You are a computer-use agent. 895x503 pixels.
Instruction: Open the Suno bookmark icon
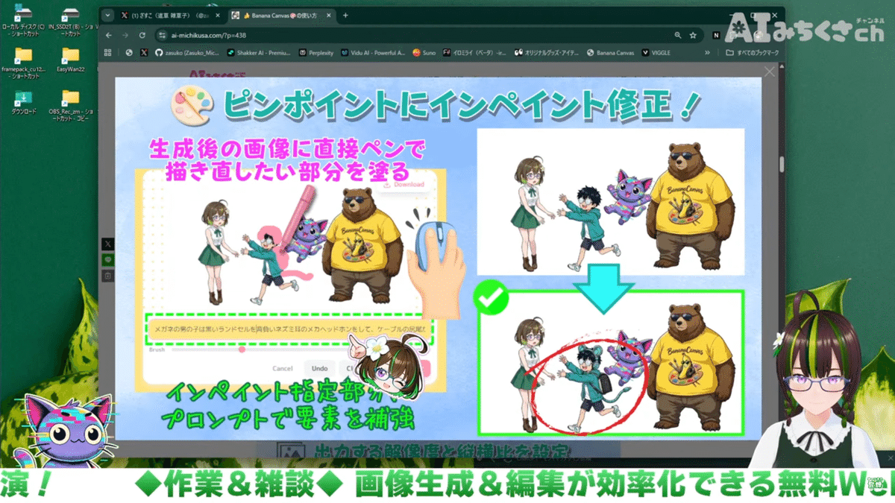coord(417,53)
